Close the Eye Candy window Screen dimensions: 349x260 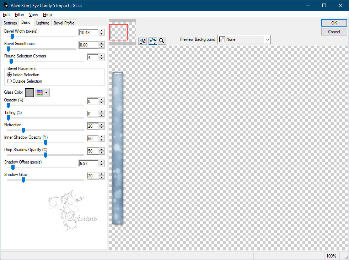(340, 5)
